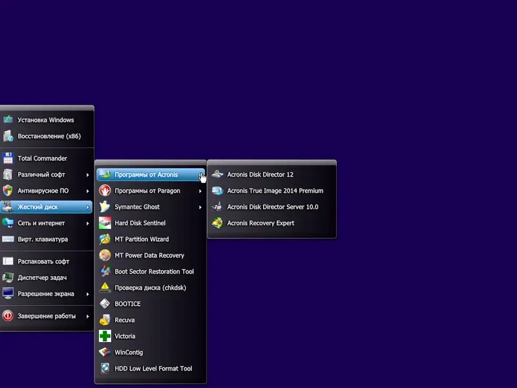Click the MT Power Data Recovery icon
The width and height of the screenshot is (517, 388).
pos(105,255)
